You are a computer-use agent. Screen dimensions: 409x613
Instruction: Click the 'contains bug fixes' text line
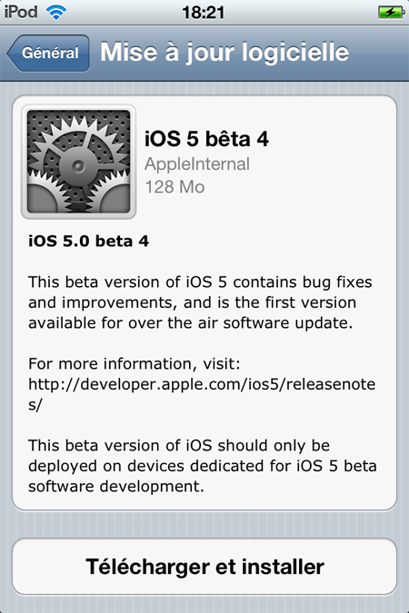pos(200,282)
